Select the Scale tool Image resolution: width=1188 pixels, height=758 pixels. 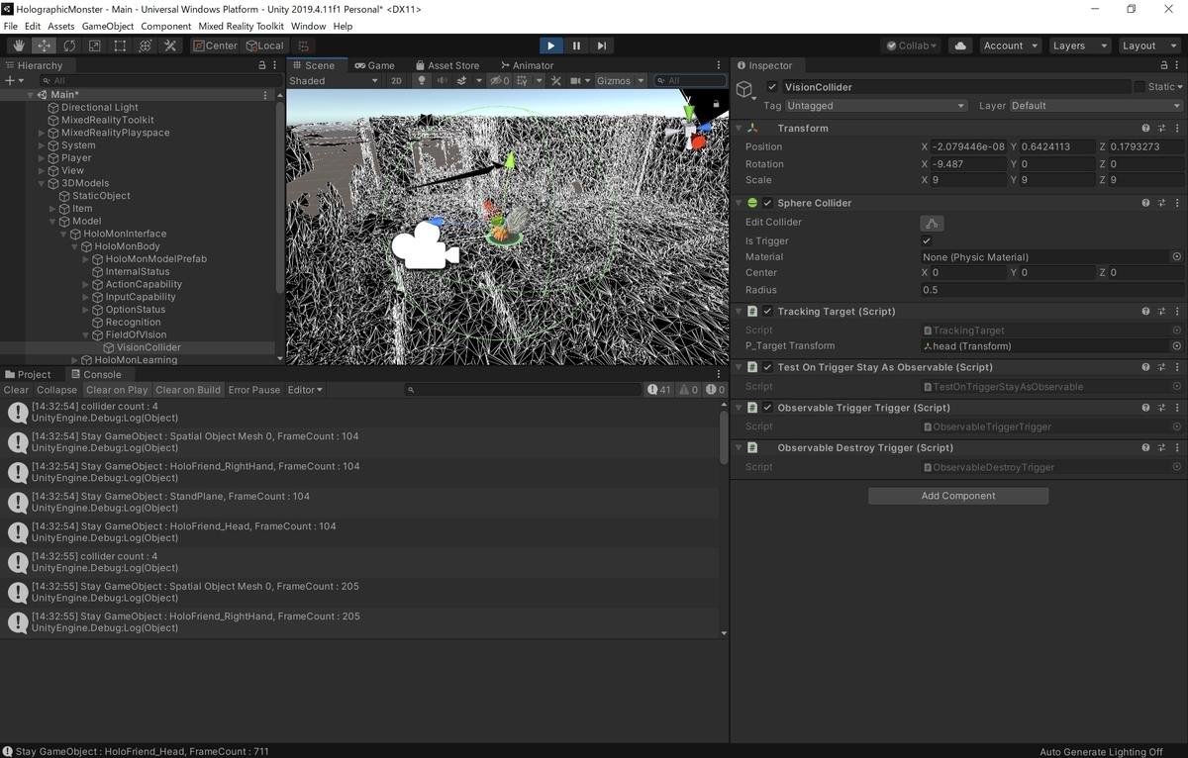pos(94,46)
